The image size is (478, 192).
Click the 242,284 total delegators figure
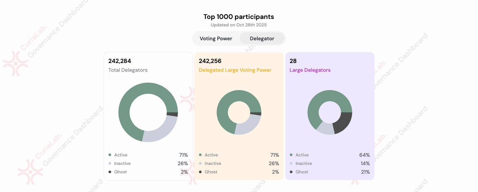point(119,61)
